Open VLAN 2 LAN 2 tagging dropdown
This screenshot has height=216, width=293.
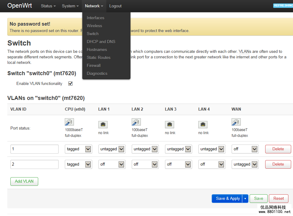click(145, 164)
